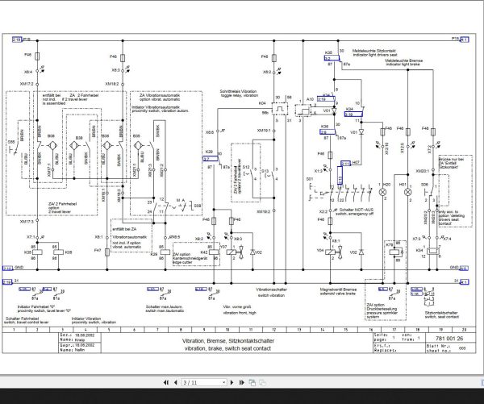Click the 'Initiator Vibration' label

tap(86, 319)
